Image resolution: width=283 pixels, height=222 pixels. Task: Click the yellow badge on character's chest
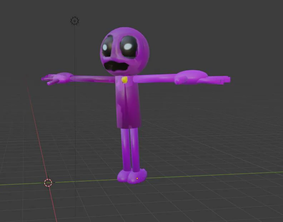(x=124, y=79)
